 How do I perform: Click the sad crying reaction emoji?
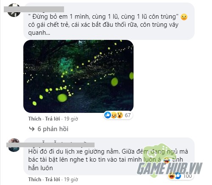114,115
